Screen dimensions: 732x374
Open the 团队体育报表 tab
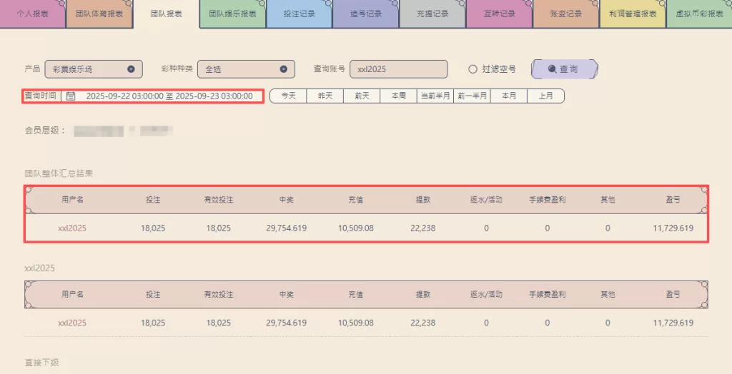pos(99,14)
